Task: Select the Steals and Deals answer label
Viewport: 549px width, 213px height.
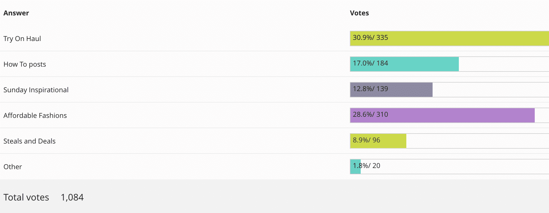Action: 29,141
